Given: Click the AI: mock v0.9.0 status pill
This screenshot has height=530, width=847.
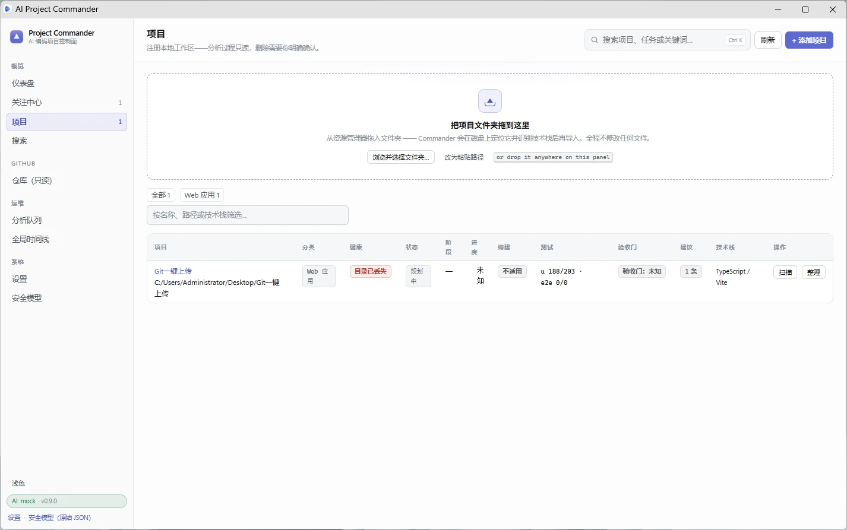Looking at the screenshot, I should tap(67, 501).
